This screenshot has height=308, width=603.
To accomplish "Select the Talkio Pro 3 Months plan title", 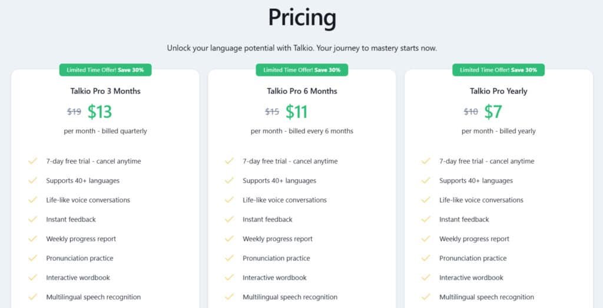I will coord(105,91).
